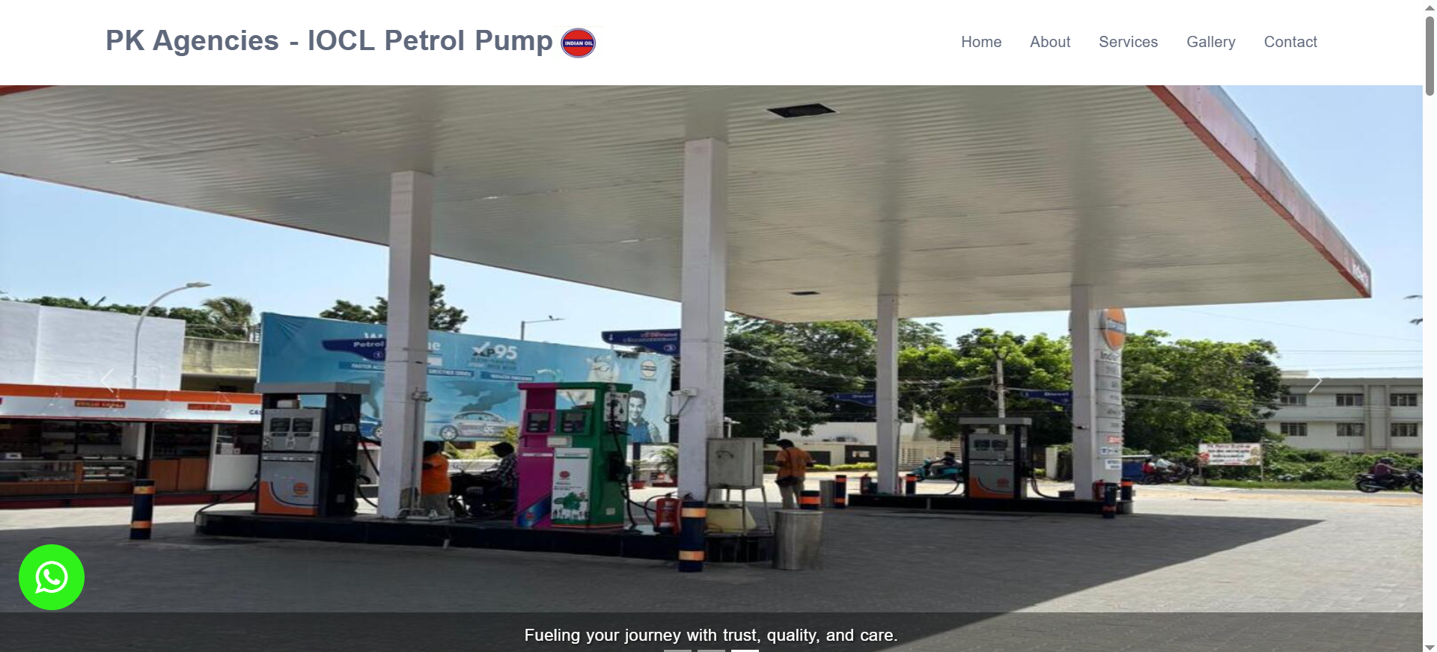Click PK Agencies - IOCL Petrol Pump title
Image resolution: width=1437 pixels, height=652 pixels.
coord(329,40)
